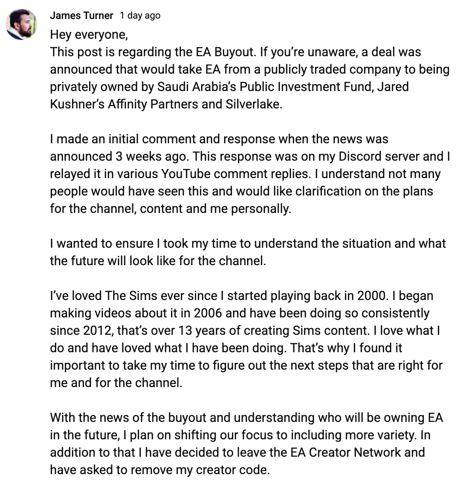Click the word 'Silverlake' in the first paragraph
The height and width of the screenshot is (486, 464).
(253, 104)
